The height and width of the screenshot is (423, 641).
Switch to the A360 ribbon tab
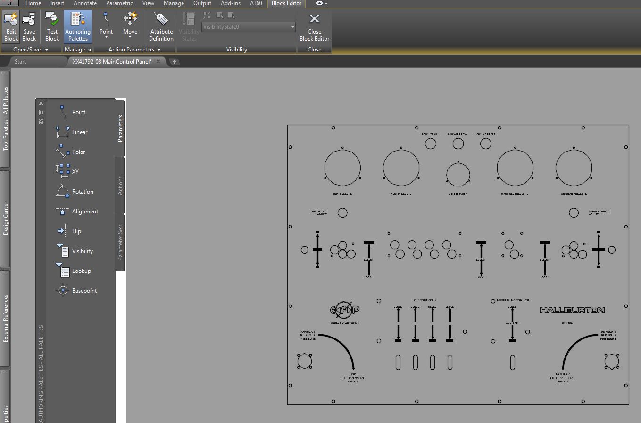click(256, 3)
